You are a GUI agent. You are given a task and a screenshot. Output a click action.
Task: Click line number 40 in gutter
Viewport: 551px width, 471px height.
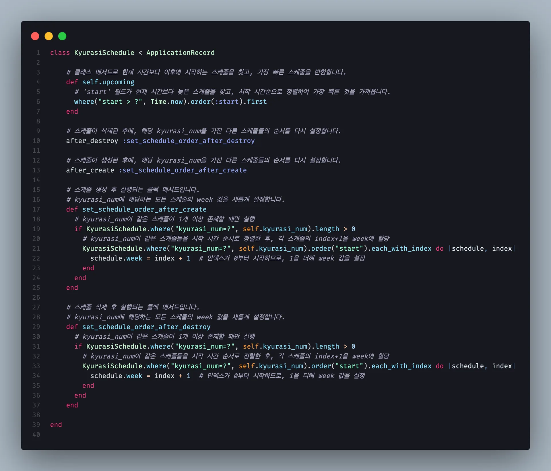point(36,435)
